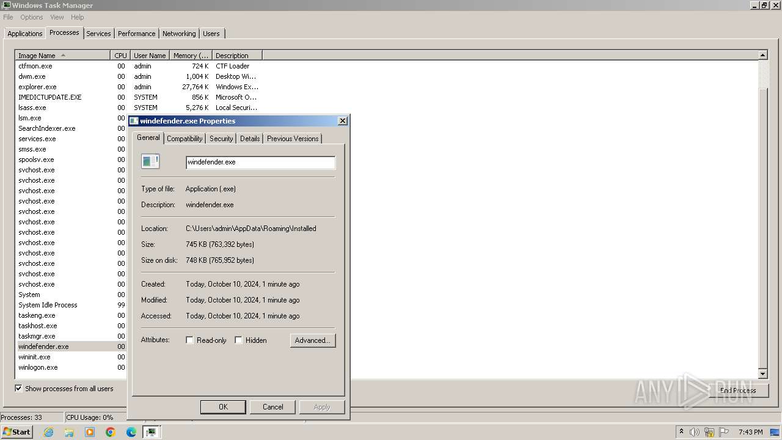Open the volume speaker tray icon
The image size is (782, 440).
coord(695,432)
